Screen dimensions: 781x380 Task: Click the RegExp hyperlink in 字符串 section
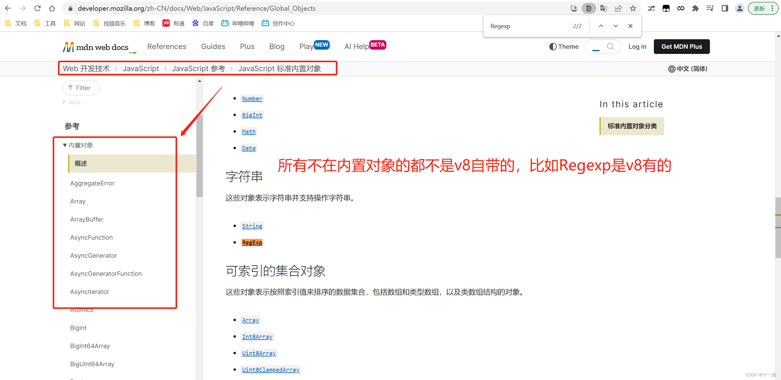(x=252, y=242)
